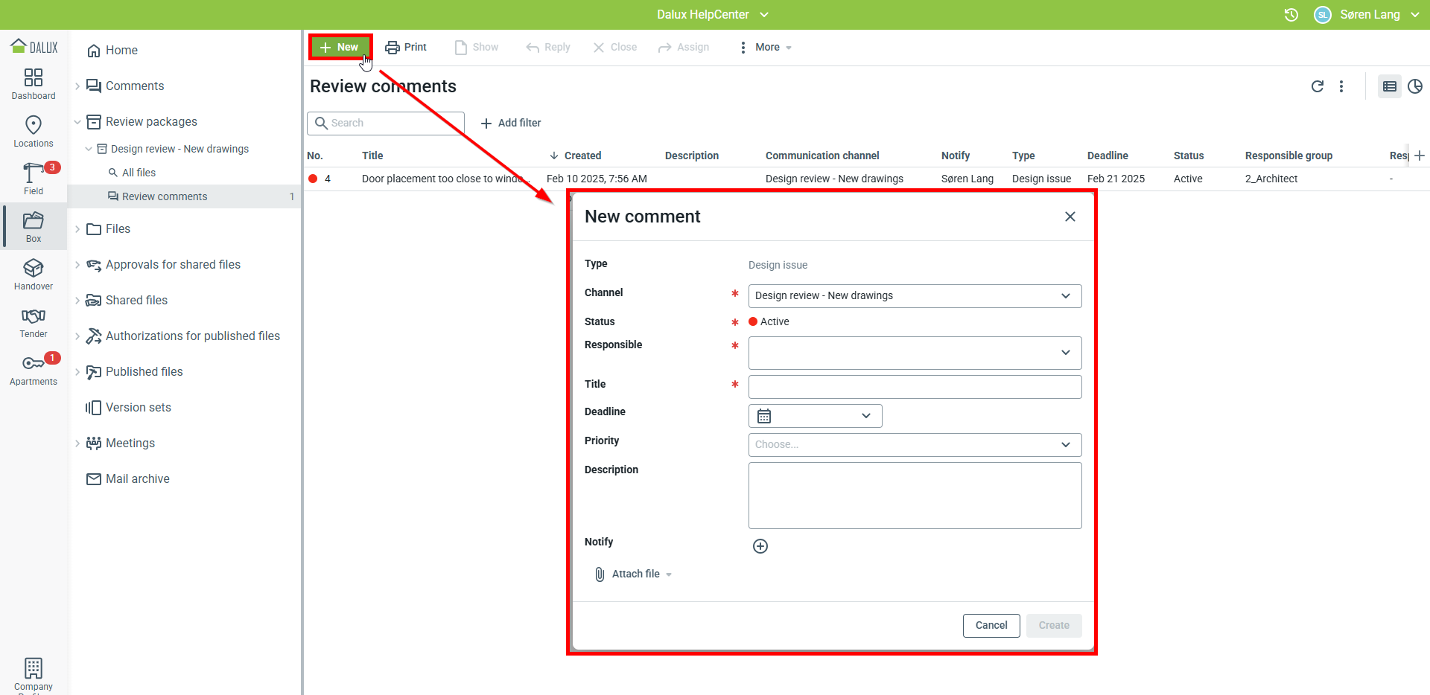This screenshot has height=695, width=1430.
Task: Open the Priority dropdown
Action: click(x=914, y=445)
